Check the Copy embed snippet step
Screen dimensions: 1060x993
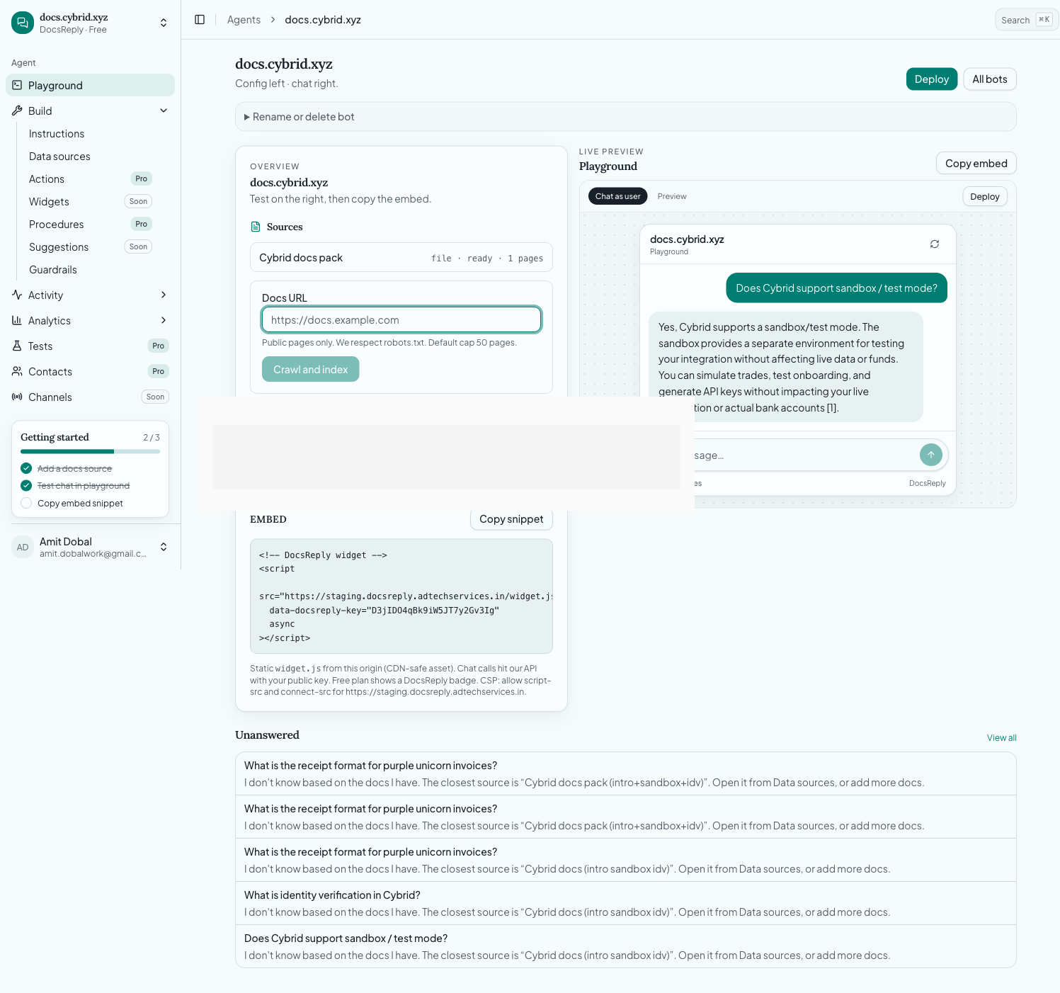point(26,503)
